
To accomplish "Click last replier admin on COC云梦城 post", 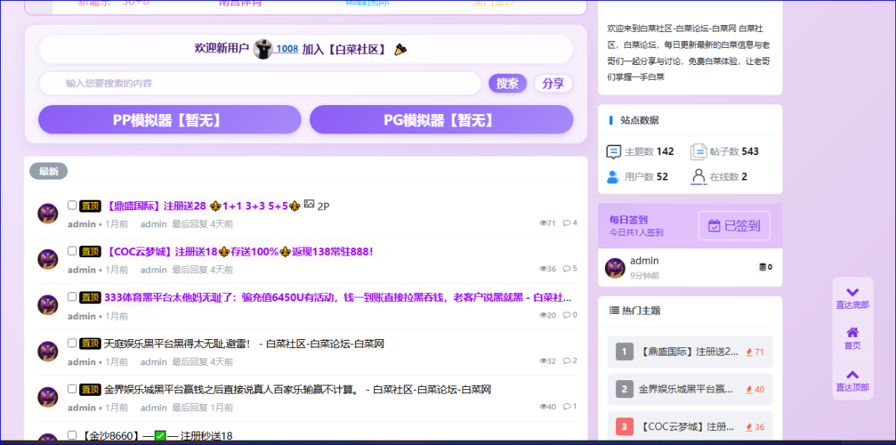I will point(154,270).
